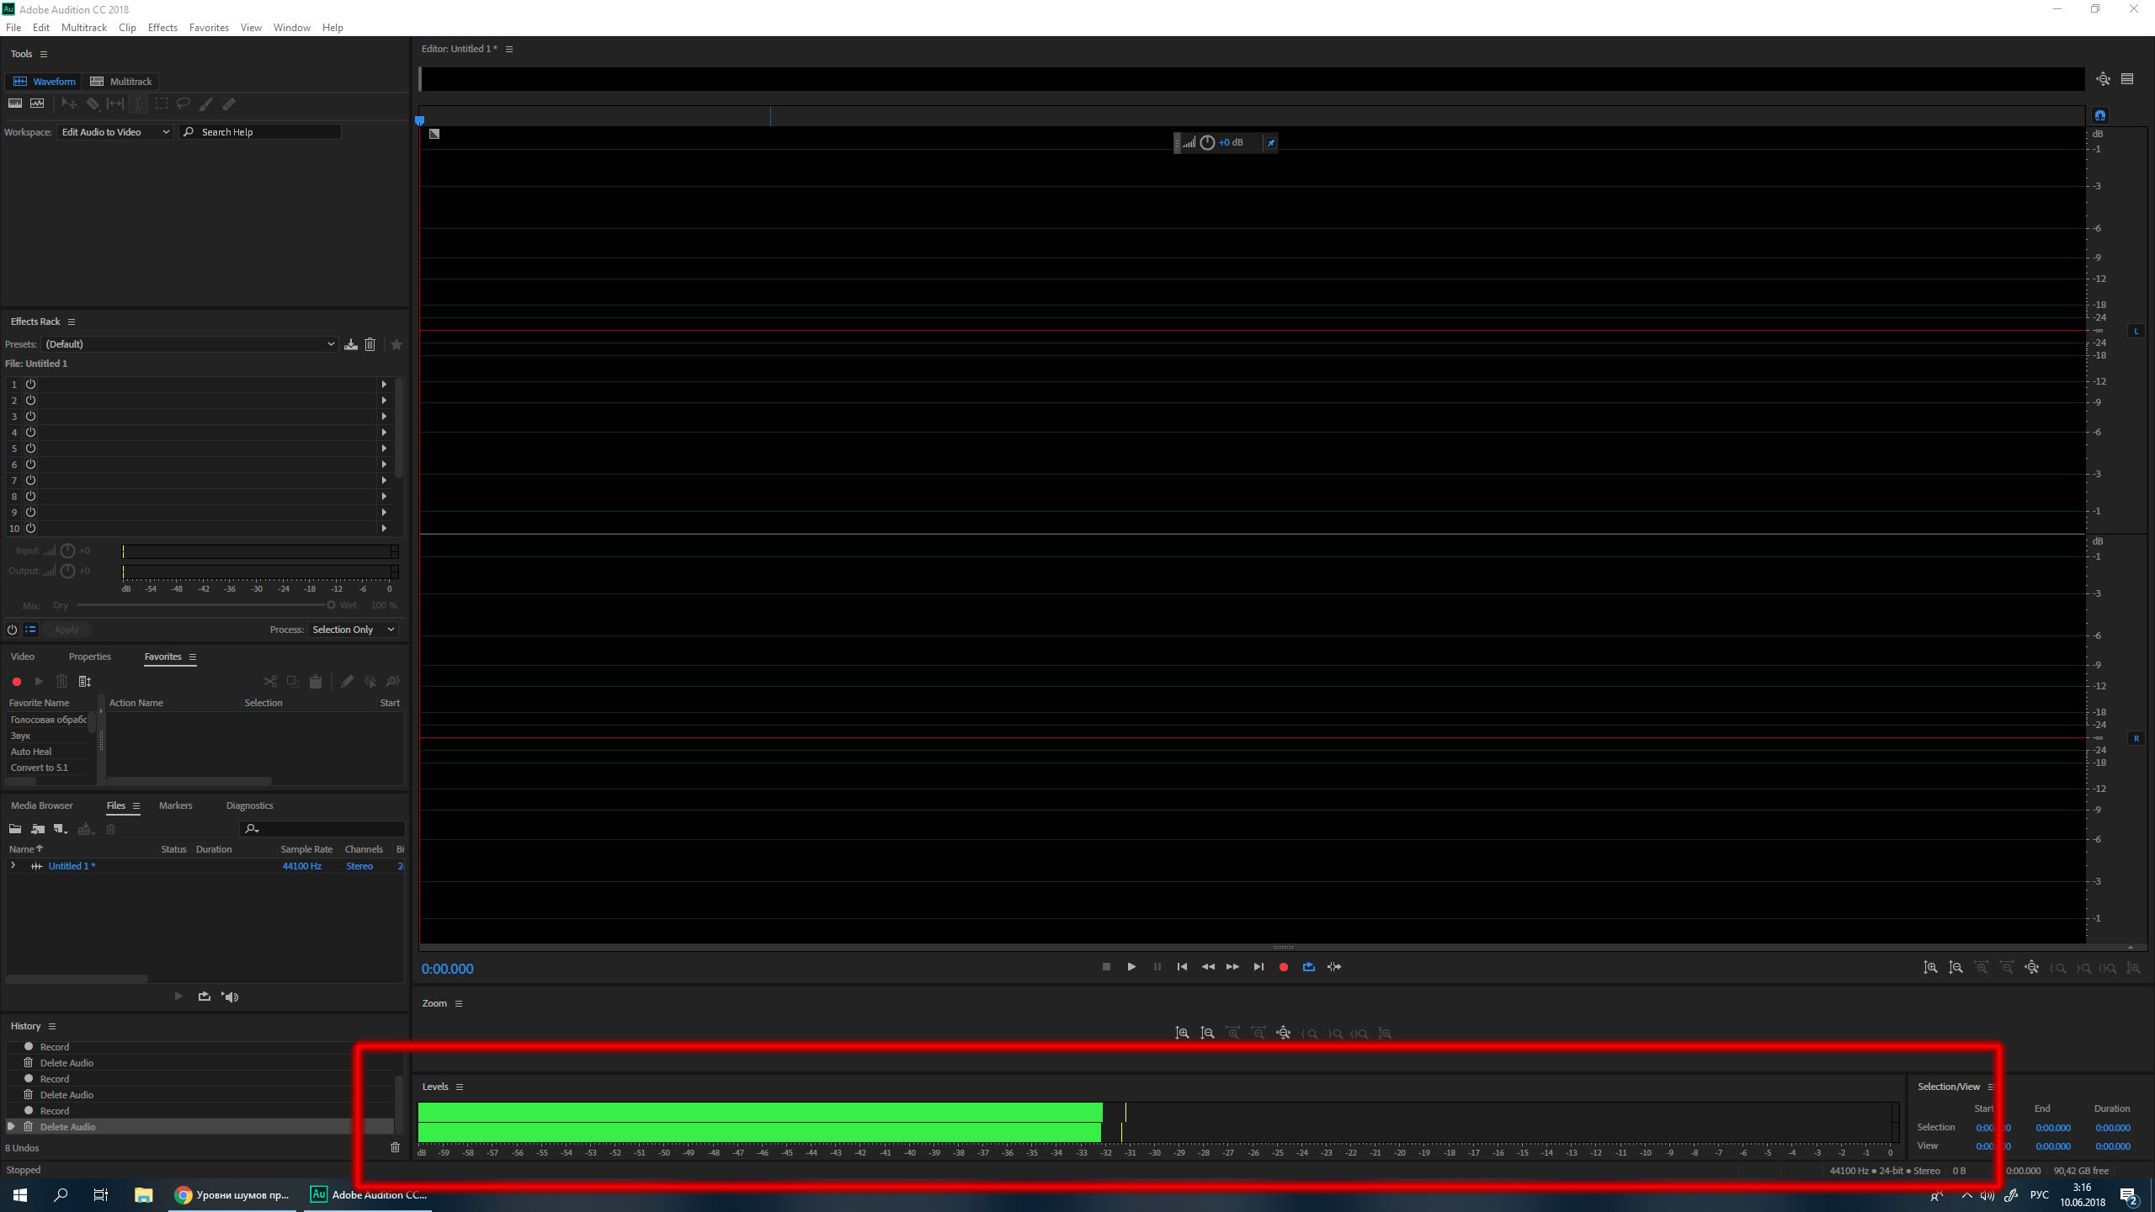Select the Lasso selection tool
The width and height of the screenshot is (2155, 1212).
click(184, 104)
